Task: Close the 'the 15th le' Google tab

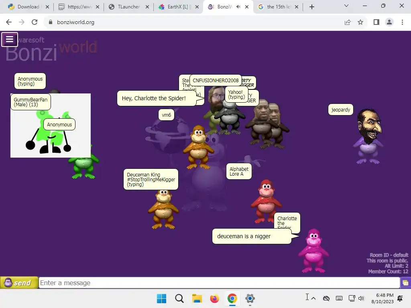Action: 297,7
